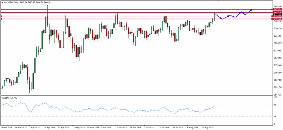Click the 17 Apr 2025 date label
283x130 pixels.
tap(50, 127)
